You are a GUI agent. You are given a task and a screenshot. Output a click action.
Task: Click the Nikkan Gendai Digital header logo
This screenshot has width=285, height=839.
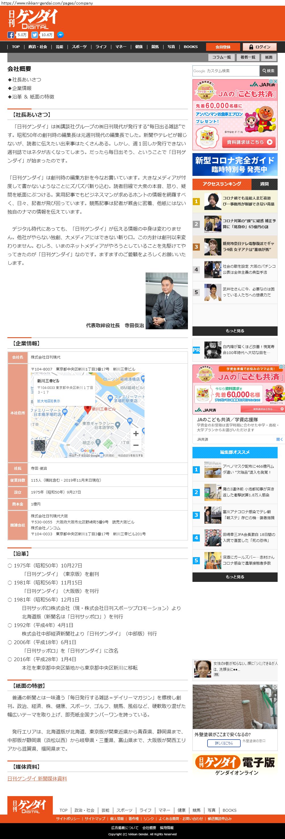(x=33, y=19)
